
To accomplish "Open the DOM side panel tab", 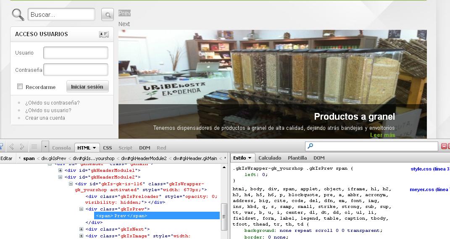I will coord(319,158).
